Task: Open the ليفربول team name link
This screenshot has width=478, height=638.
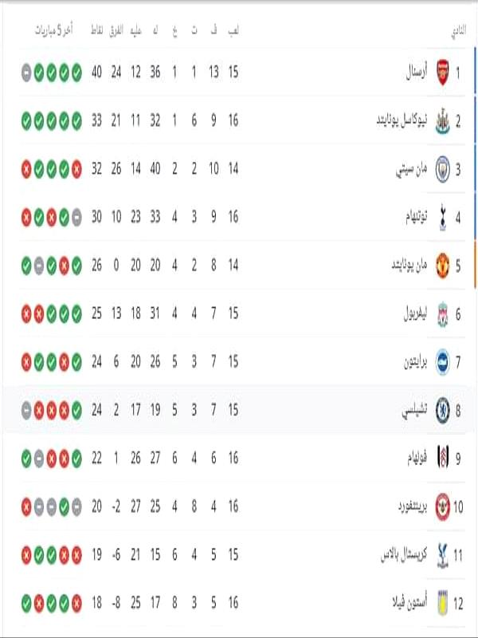Action: (415, 313)
